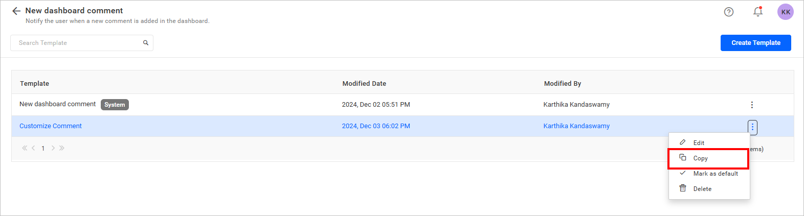Click page number 1 in pagination

click(x=43, y=149)
